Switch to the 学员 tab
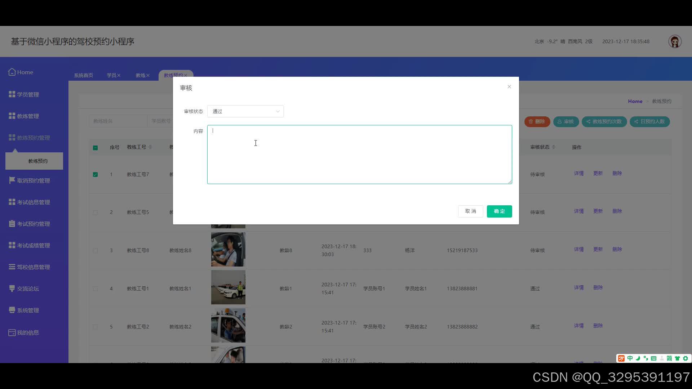692x389 pixels. click(x=111, y=75)
